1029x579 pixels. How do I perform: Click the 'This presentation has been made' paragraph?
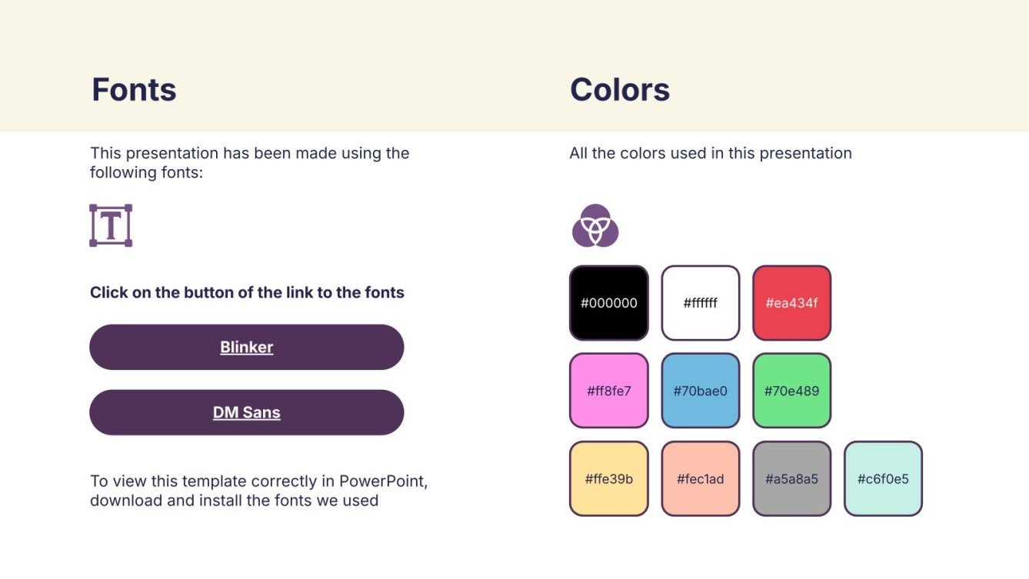[249, 162]
